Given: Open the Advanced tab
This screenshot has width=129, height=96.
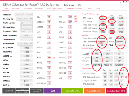Looking at the screenshot, I should 15,9.
